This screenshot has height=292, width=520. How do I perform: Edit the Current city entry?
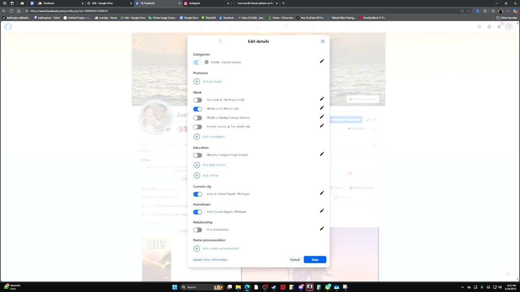click(x=322, y=193)
